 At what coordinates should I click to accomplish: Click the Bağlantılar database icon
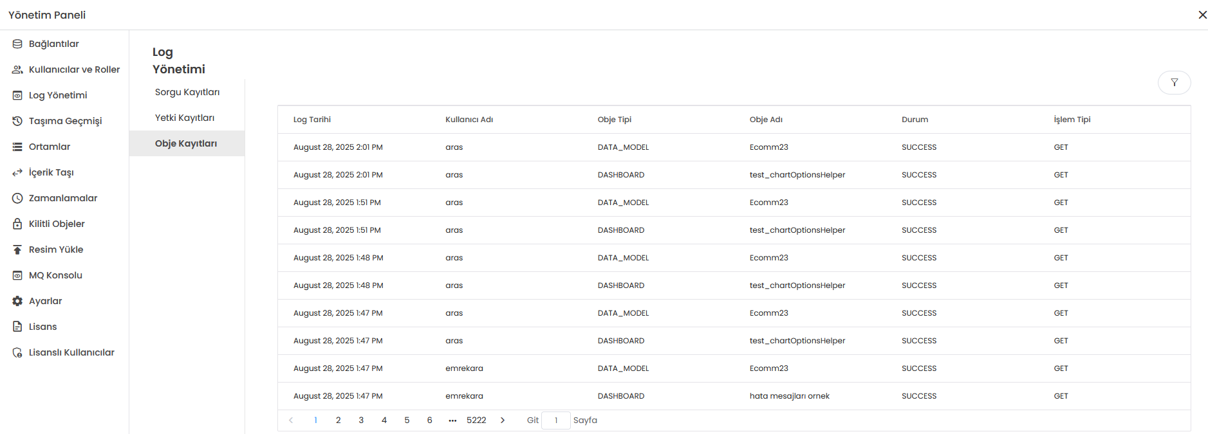coord(17,44)
